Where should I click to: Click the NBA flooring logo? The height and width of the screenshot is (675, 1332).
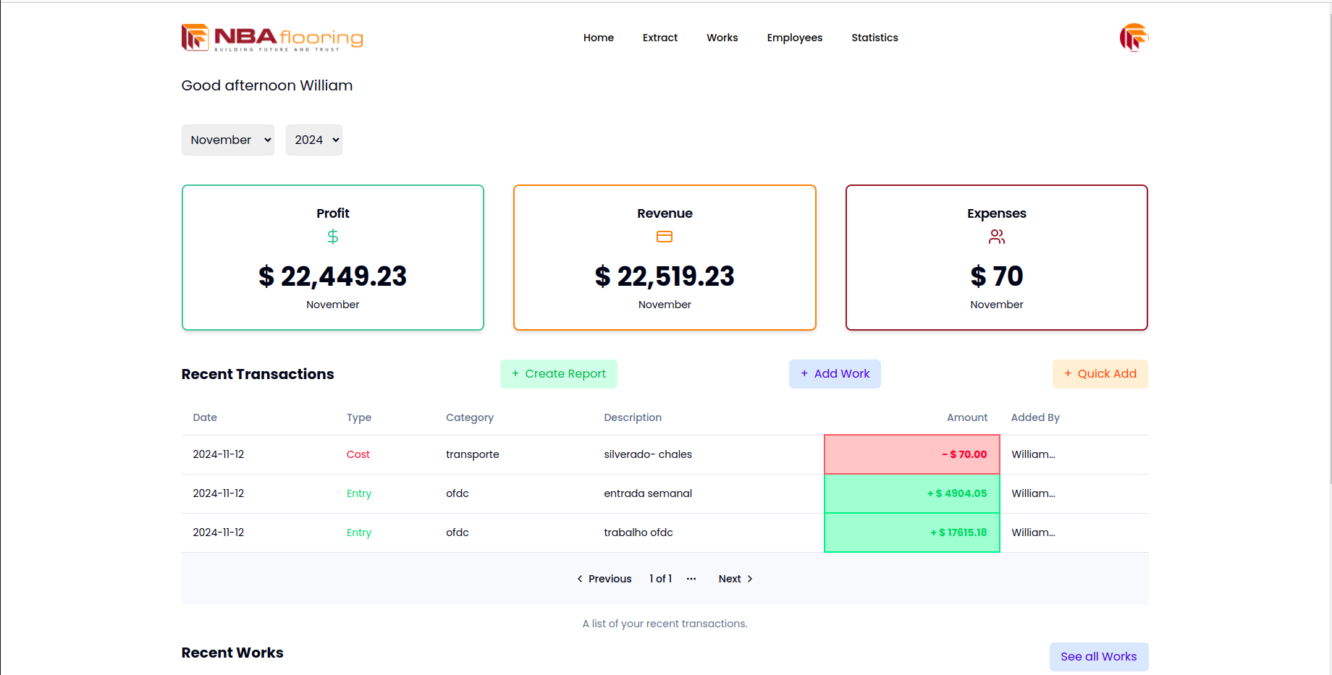point(272,37)
